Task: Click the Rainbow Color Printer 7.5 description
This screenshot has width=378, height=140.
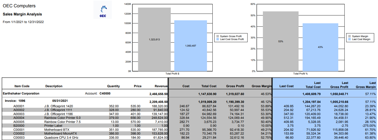Action: point(62,122)
